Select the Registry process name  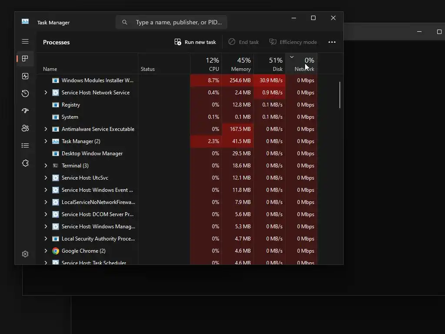click(x=71, y=105)
